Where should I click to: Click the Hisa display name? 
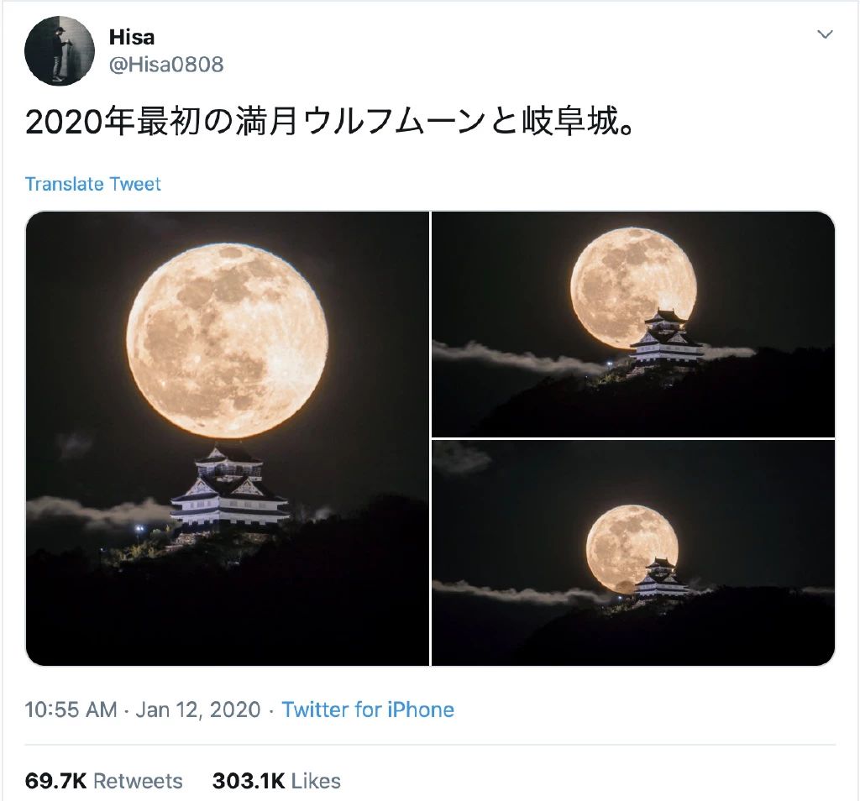pos(132,37)
